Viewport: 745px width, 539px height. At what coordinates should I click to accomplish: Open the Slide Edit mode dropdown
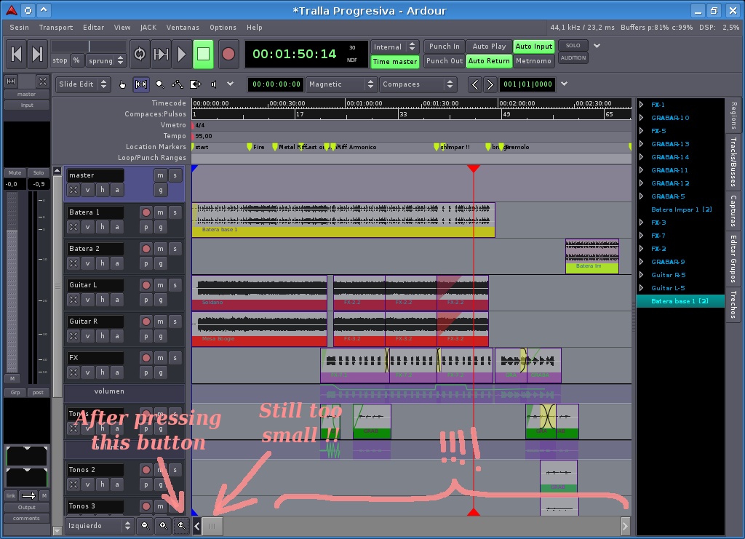point(83,84)
